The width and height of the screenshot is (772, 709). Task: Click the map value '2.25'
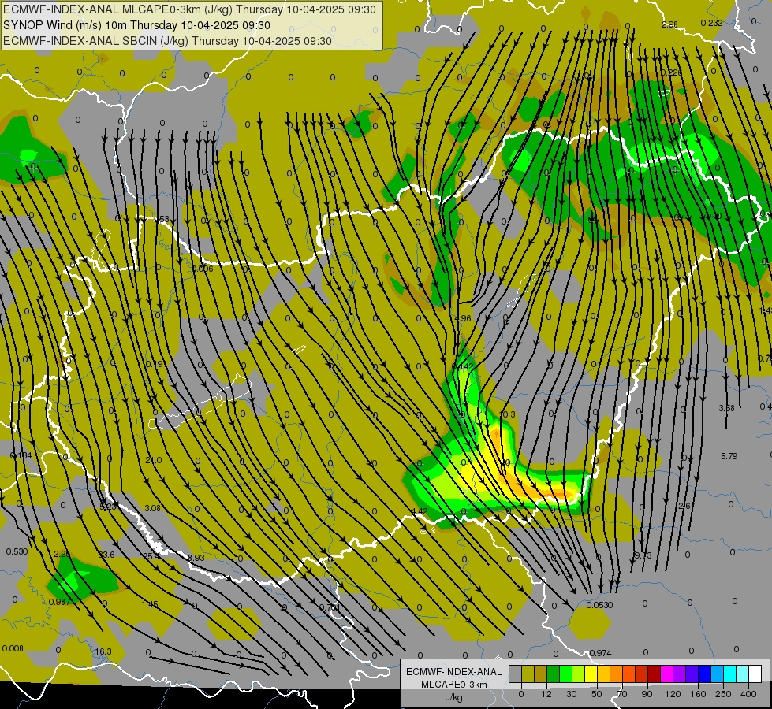(62, 554)
